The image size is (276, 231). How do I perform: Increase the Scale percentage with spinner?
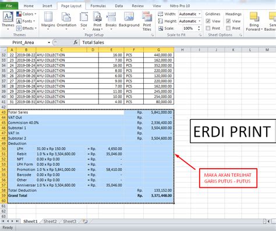199,27
